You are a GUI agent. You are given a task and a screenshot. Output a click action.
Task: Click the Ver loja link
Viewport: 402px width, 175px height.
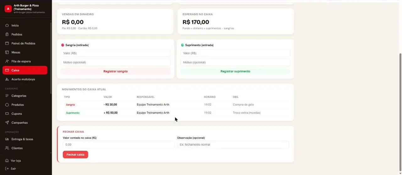click(x=16, y=161)
